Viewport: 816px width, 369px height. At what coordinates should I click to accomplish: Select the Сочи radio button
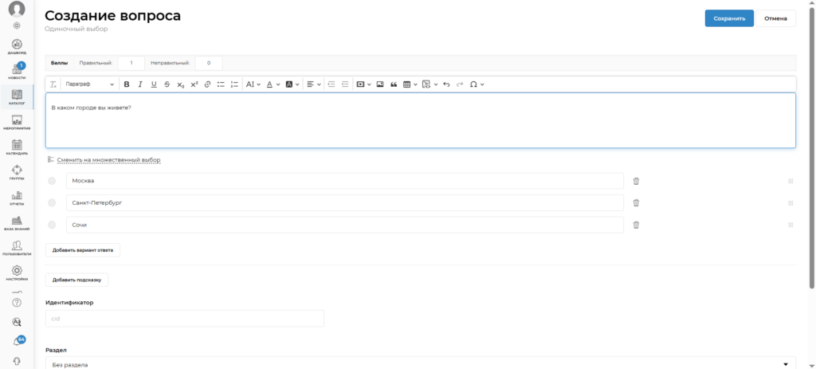tap(52, 225)
